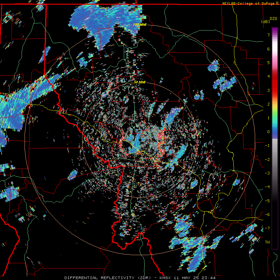
Task: Click the ZDR color scale bar
Action: click(x=275, y=138)
